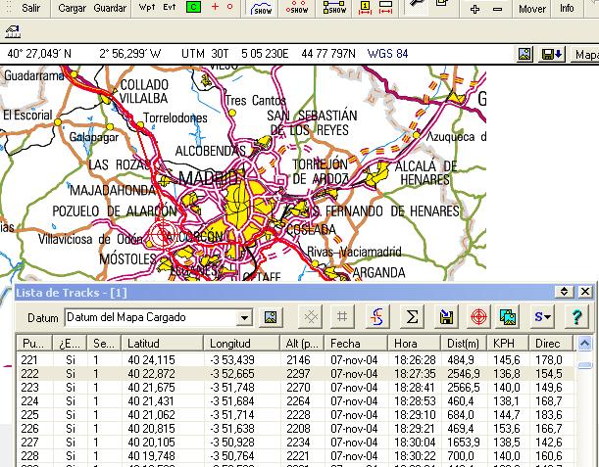
Task: Open the blue S dropdown button
Action: [542, 316]
